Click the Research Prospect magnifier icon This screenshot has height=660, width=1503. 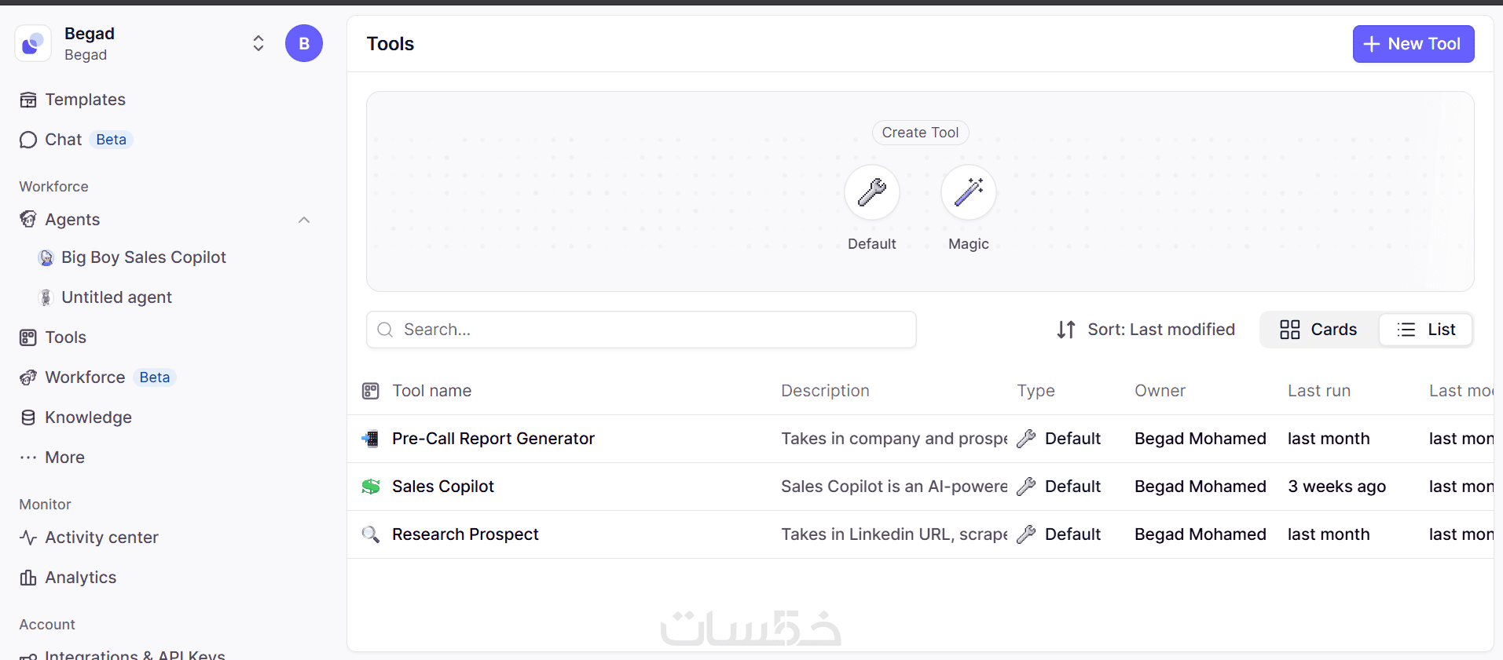click(x=370, y=534)
